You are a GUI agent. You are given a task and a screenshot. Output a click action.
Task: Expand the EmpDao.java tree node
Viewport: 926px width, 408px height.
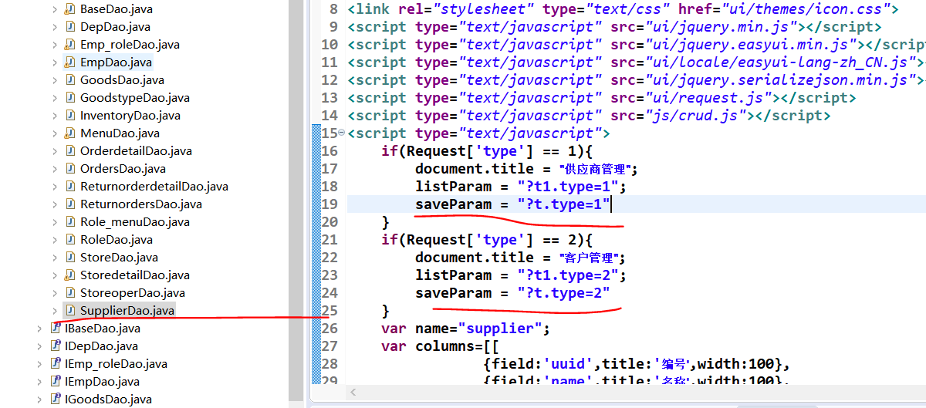pos(55,62)
